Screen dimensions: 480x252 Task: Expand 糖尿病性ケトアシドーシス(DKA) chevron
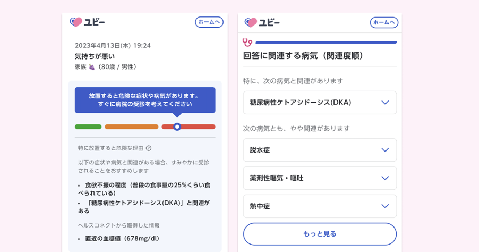385,103
